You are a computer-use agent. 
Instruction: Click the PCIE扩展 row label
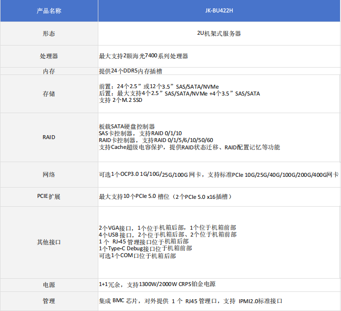tap(49, 196)
